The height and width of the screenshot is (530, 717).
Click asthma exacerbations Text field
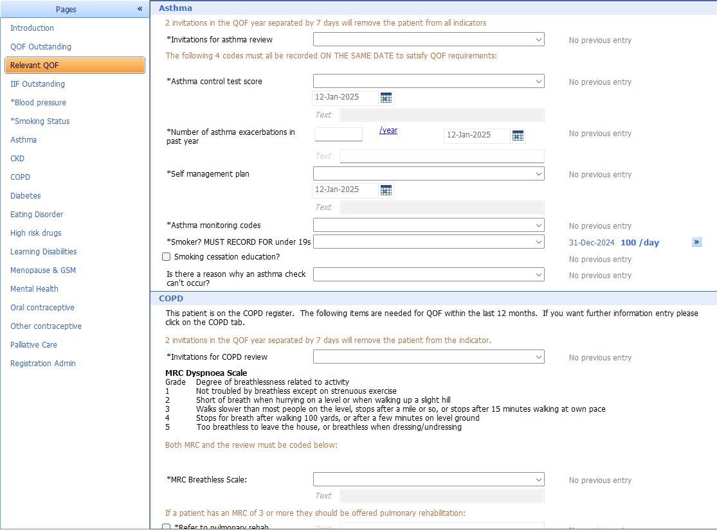[442, 156]
